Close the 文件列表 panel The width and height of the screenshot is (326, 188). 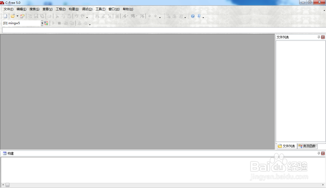323,37
